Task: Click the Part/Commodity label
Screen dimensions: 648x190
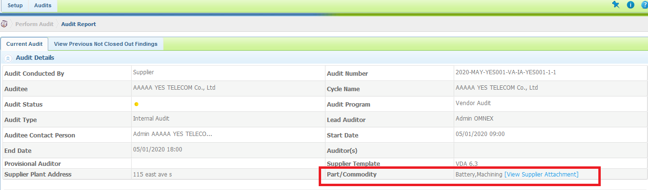Action: coord(351,175)
